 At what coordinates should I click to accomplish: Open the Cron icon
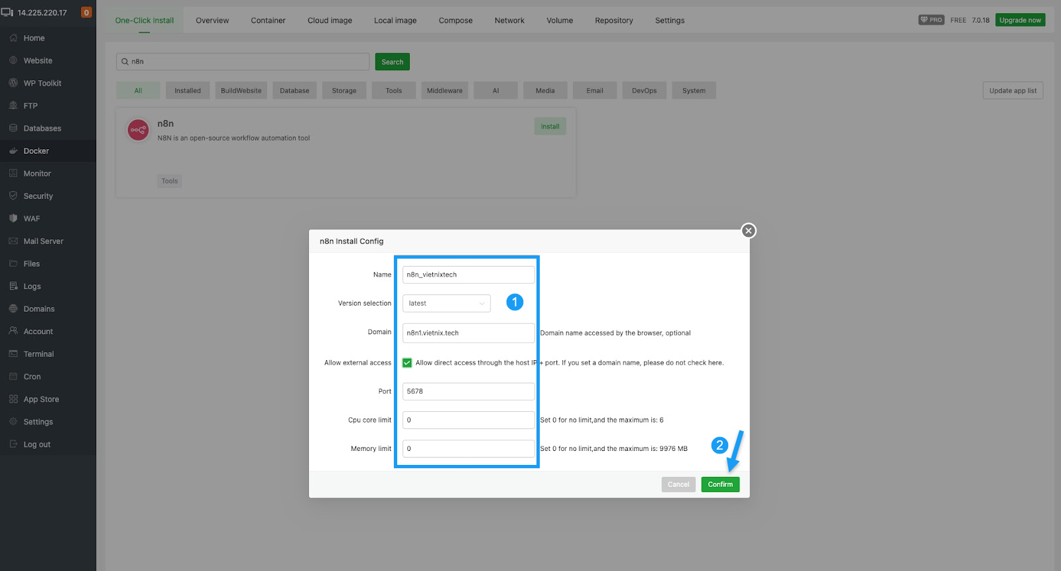[x=13, y=376]
